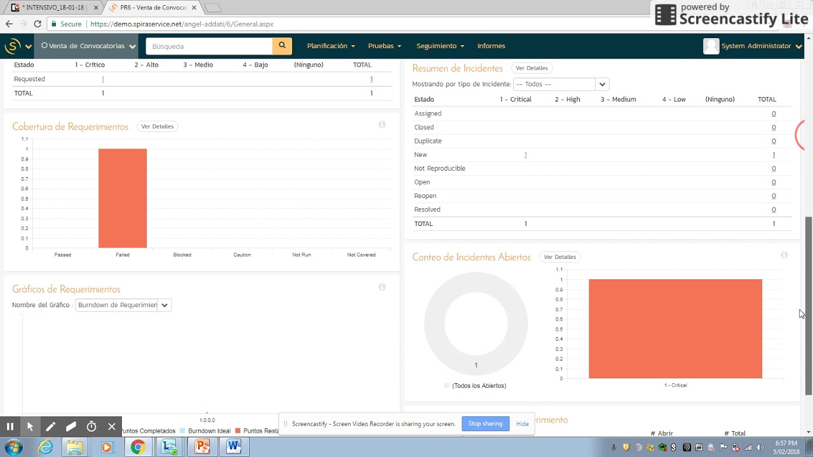Click the Requested row total count link
Image resolution: width=813 pixels, height=457 pixels.
click(372, 79)
